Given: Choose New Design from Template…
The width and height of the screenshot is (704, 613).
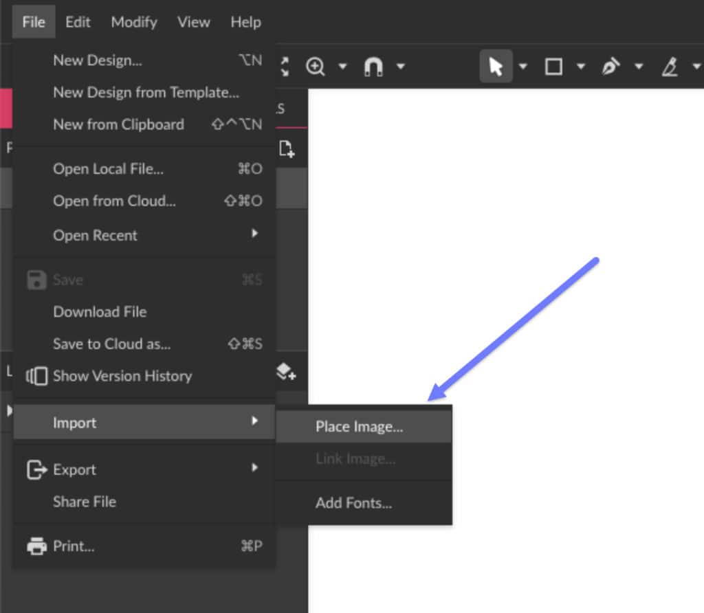Looking at the screenshot, I should (146, 92).
